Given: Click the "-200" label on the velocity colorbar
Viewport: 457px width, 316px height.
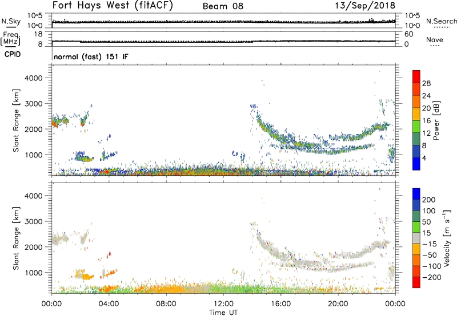Looking at the screenshot, I should 431,277.
